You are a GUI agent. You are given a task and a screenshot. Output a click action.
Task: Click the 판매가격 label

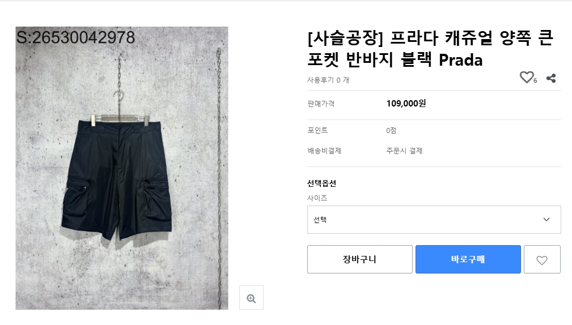point(321,104)
